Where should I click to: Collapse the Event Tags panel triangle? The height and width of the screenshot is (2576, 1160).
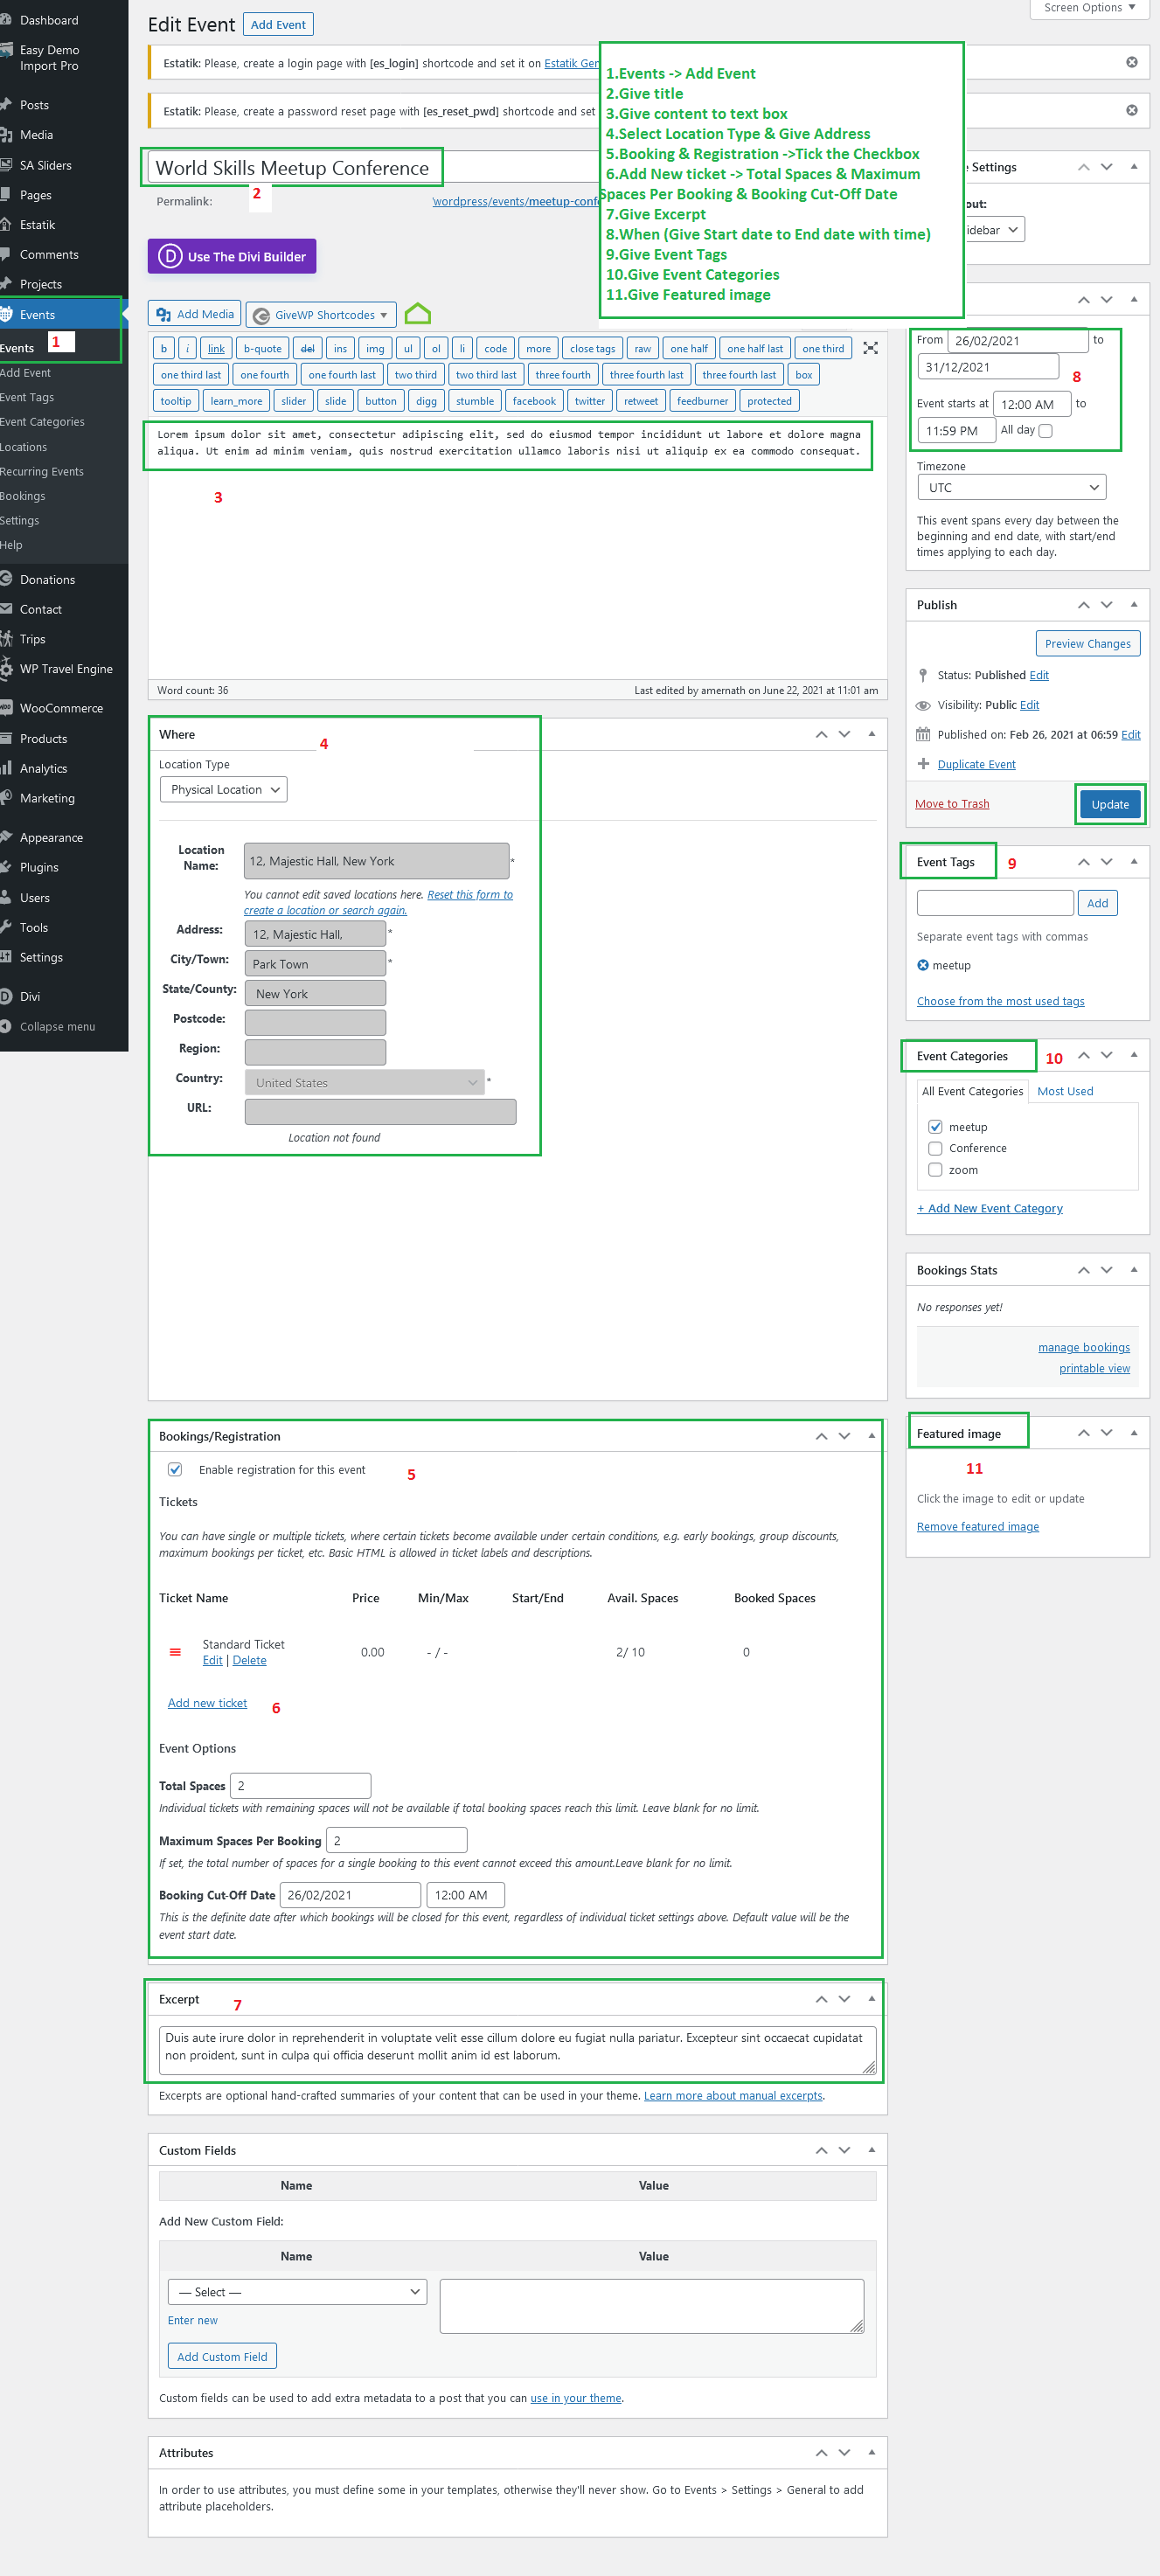(1133, 861)
